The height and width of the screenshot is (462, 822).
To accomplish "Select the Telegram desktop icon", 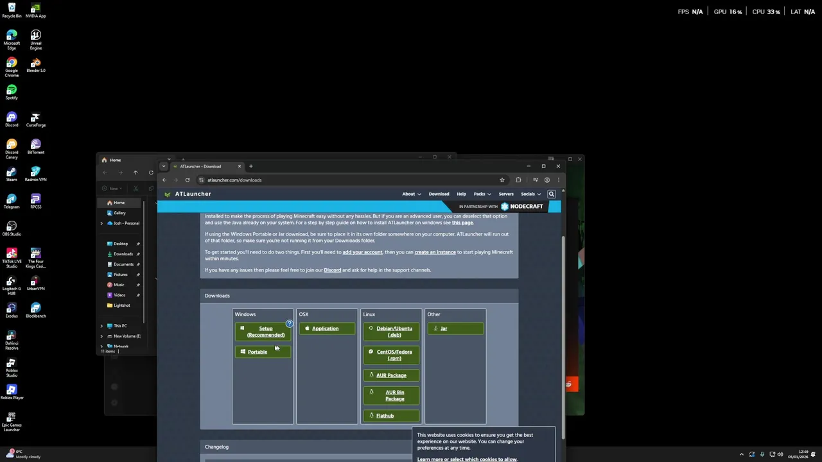I will coord(12,201).
